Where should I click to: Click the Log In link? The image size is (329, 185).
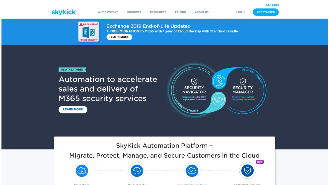[x=241, y=12]
